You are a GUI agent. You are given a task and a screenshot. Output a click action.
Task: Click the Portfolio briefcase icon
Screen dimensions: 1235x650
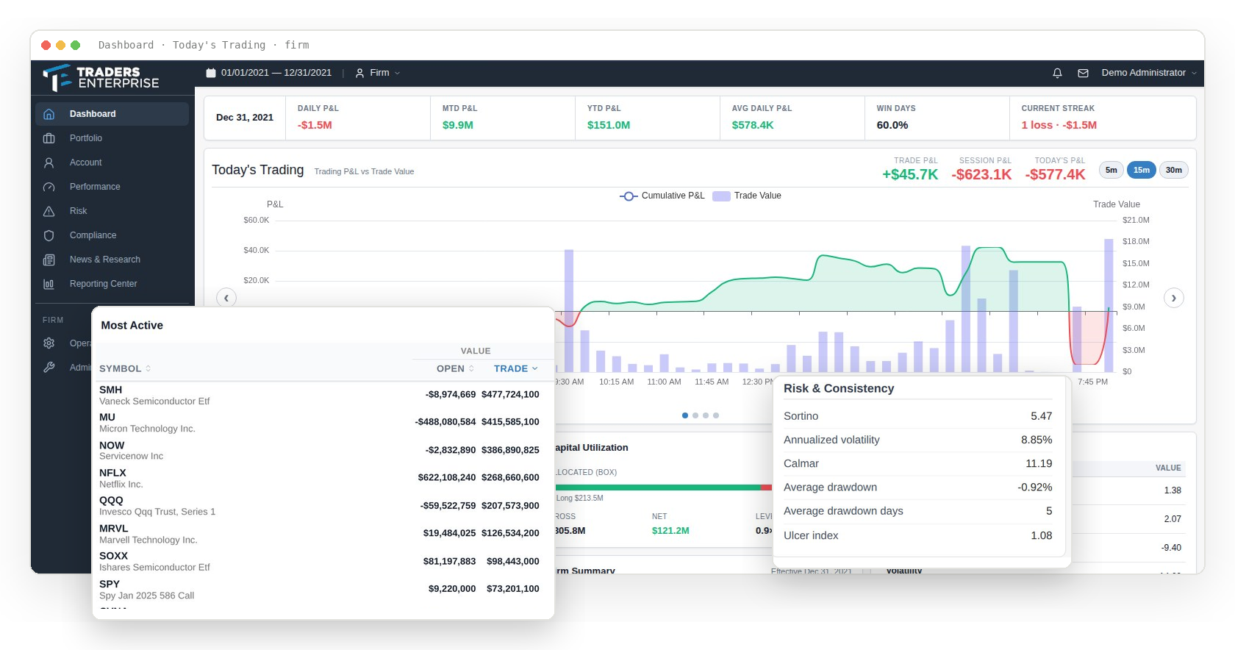point(49,138)
